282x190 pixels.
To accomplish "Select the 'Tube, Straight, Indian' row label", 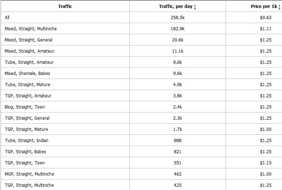I will (x=27, y=141).
